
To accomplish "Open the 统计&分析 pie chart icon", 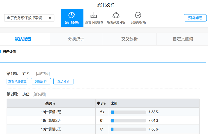I will 72,15.
